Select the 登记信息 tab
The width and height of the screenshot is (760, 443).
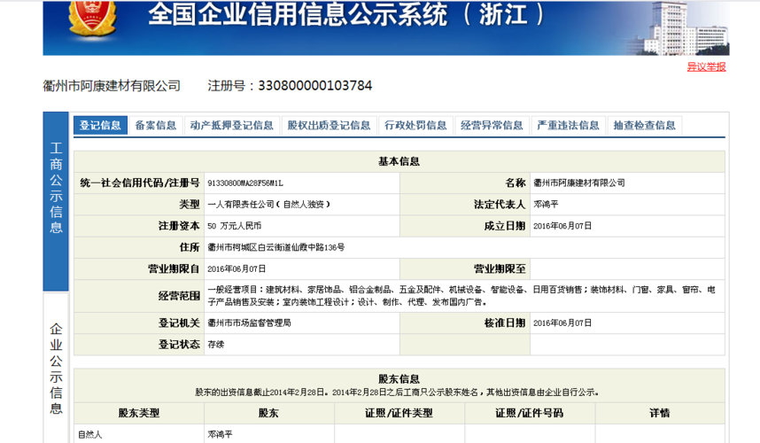point(100,125)
